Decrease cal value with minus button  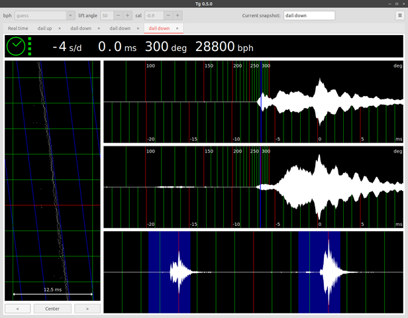(x=168, y=16)
